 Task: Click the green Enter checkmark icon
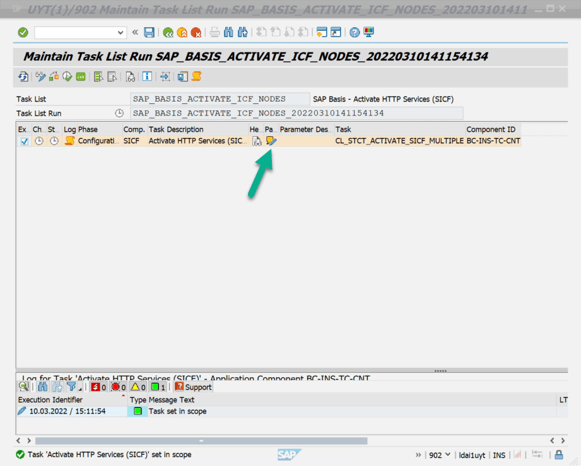pyautogui.click(x=23, y=33)
